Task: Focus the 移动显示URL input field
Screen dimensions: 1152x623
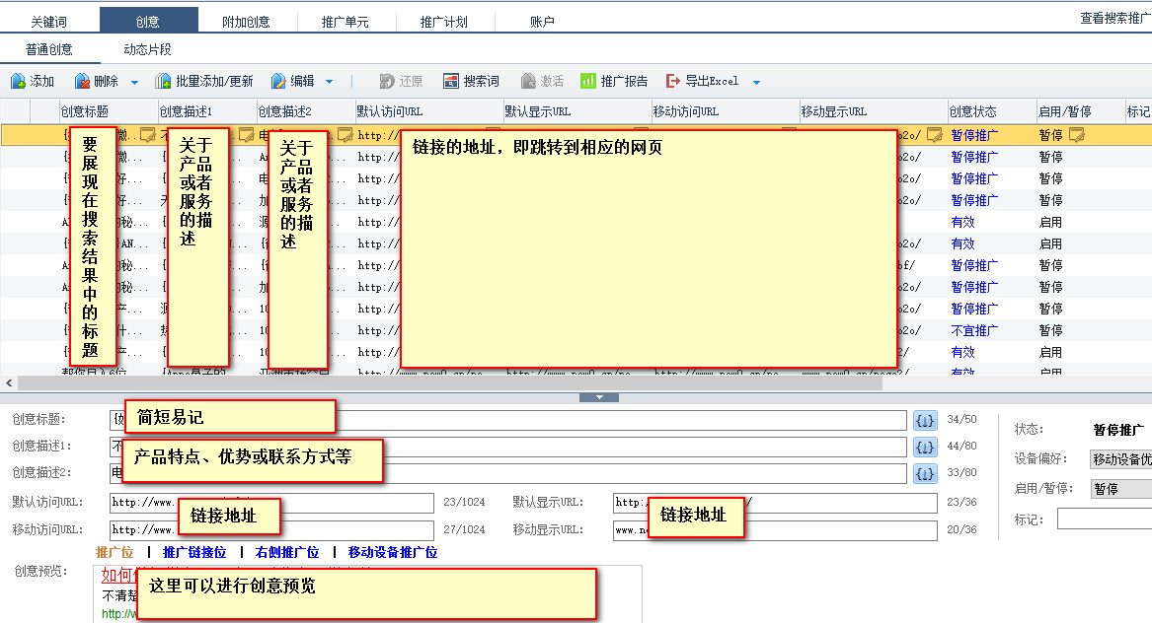Action: point(775,529)
